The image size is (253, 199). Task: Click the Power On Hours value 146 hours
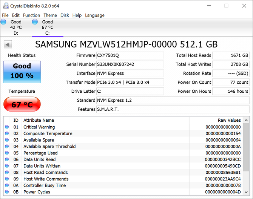click(231, 92)
